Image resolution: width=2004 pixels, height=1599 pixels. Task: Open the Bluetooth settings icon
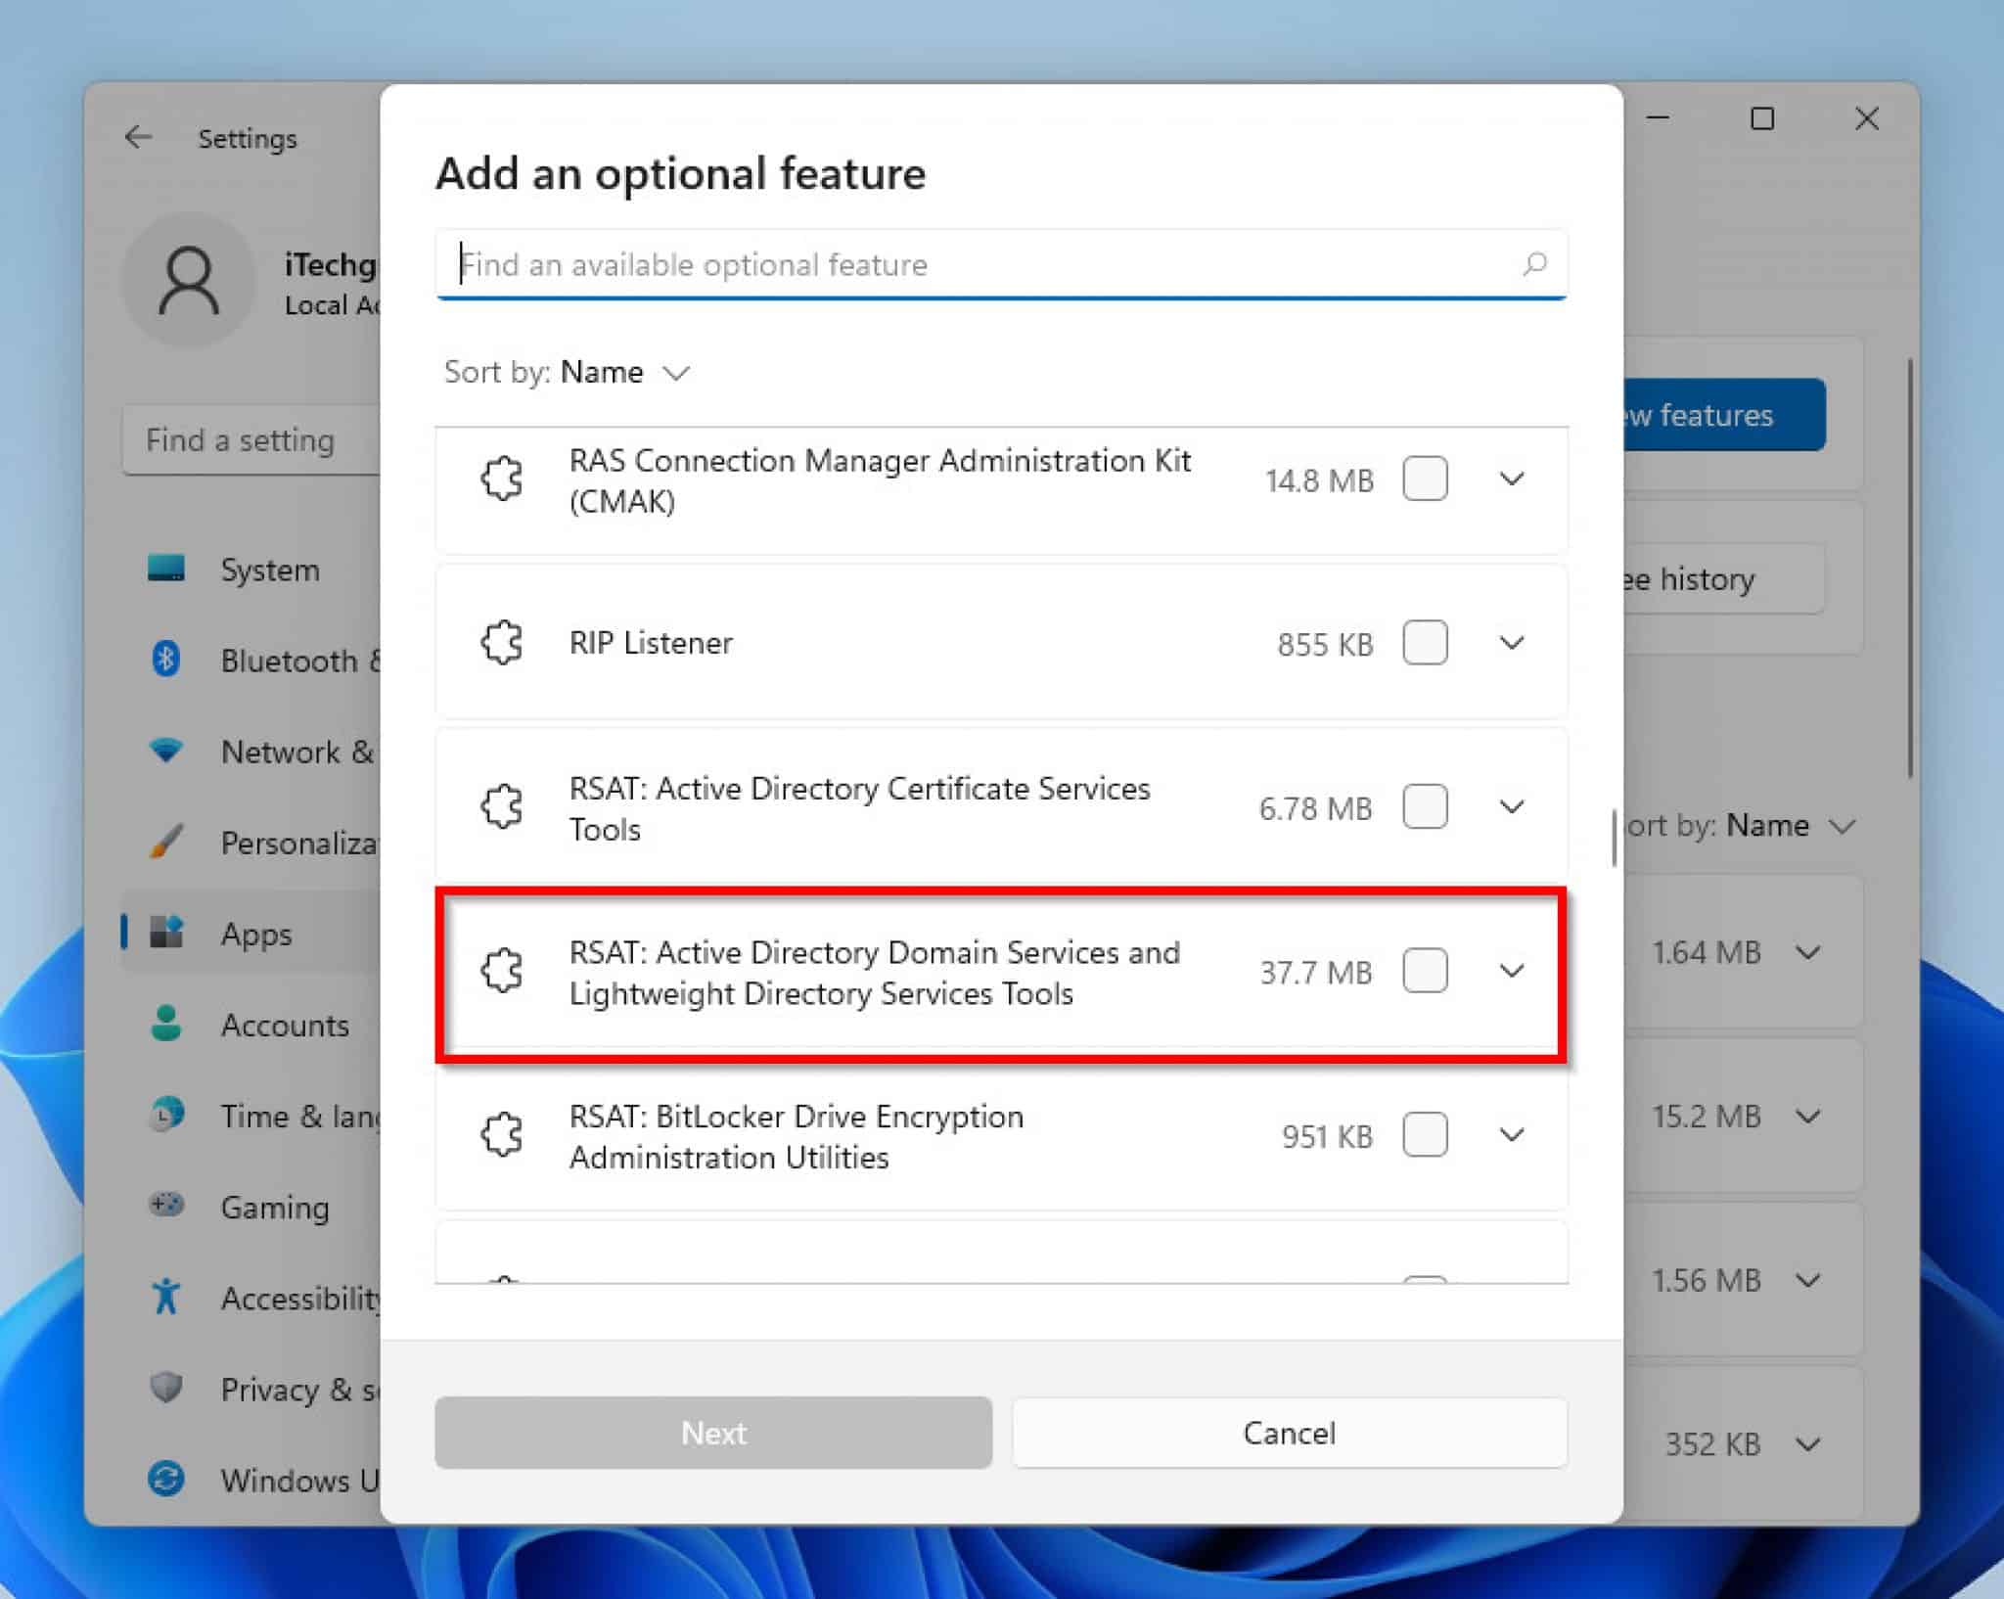[x=165, y=660]
